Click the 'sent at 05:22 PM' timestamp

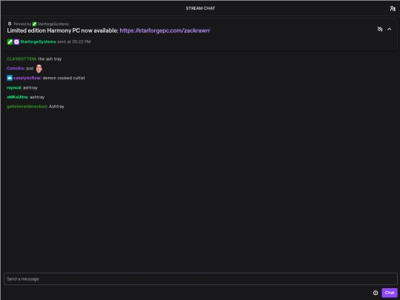coord(74,41)
